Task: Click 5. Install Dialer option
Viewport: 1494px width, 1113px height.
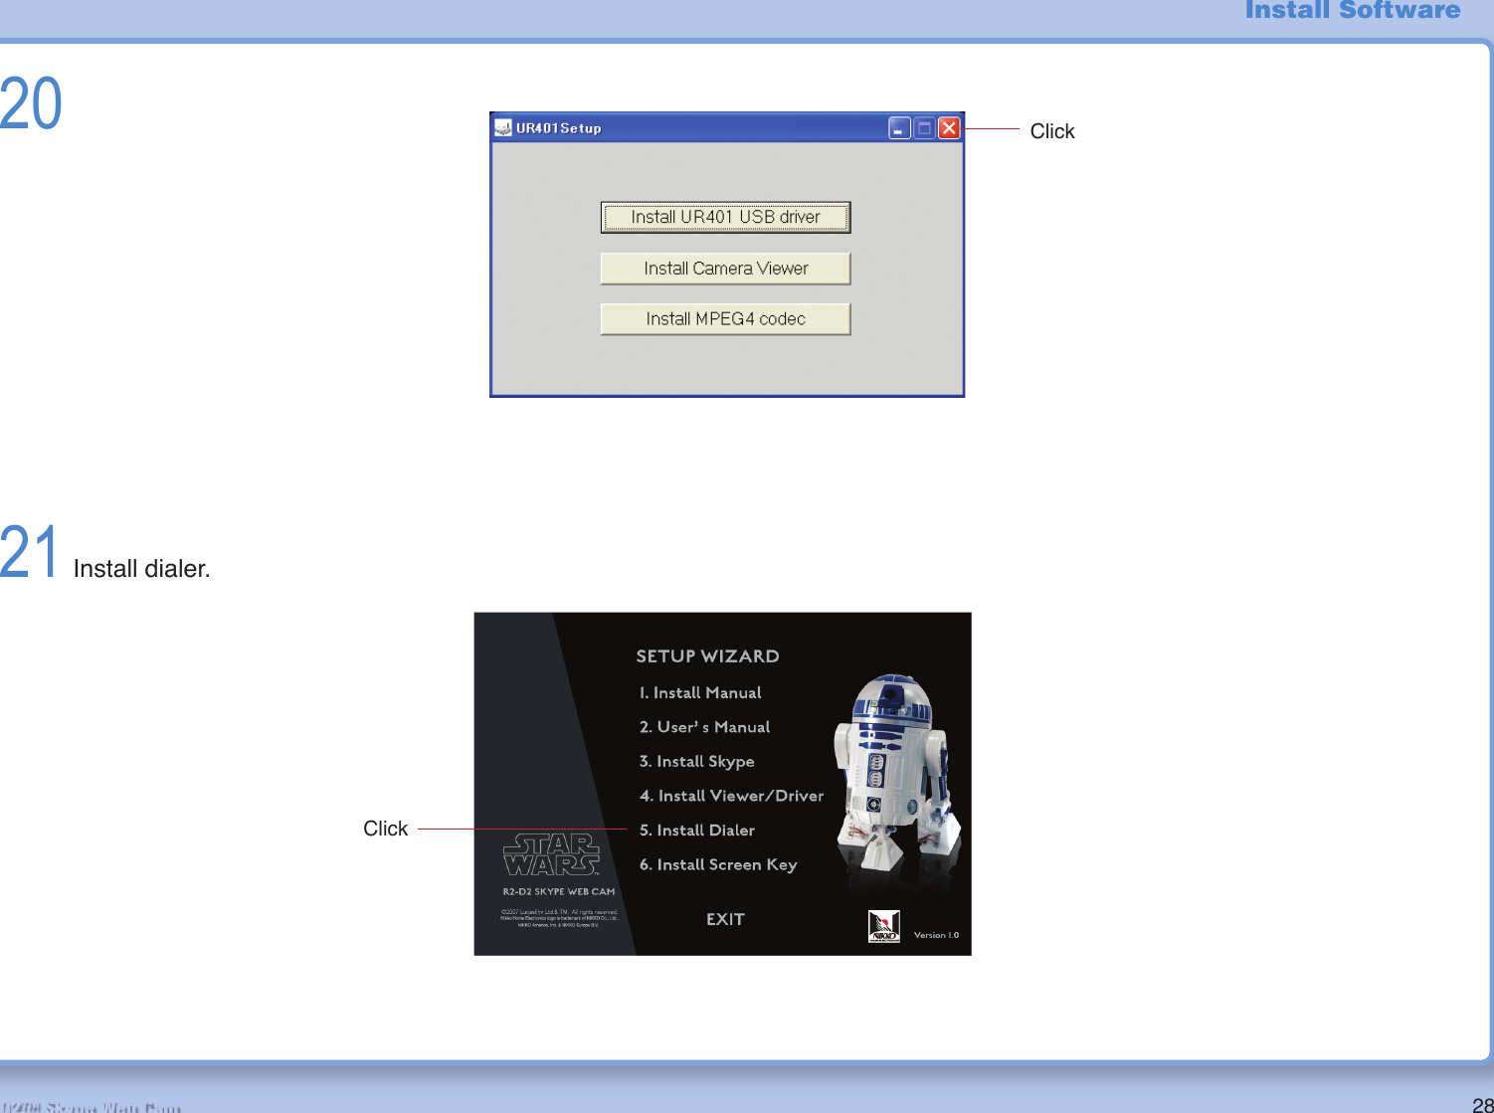Action: [x=696, y=831]
